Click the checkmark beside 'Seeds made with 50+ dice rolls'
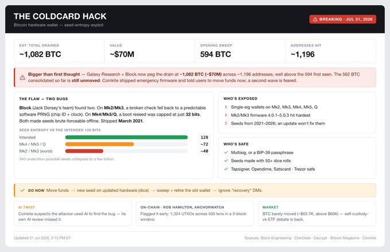The image size is (390, 252). click(x=226, y=160)
